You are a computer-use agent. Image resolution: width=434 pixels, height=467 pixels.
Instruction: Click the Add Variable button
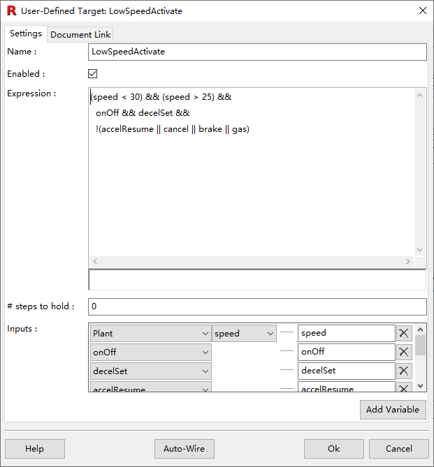click(x=393, y=410)
